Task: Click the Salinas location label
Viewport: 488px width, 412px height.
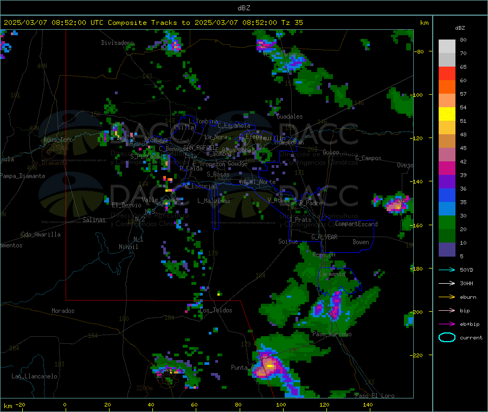Action: [94, 220]
